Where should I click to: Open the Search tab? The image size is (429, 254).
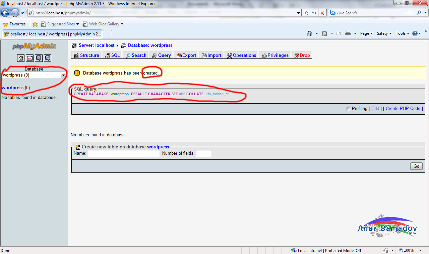click(136, 55)
